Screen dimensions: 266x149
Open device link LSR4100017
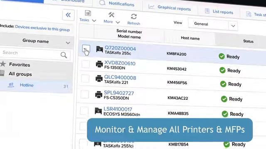(x=118, y=109)
